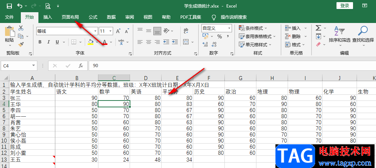
Task: Open the font size dropdown showing 11
Action: [x=111, y=31]
